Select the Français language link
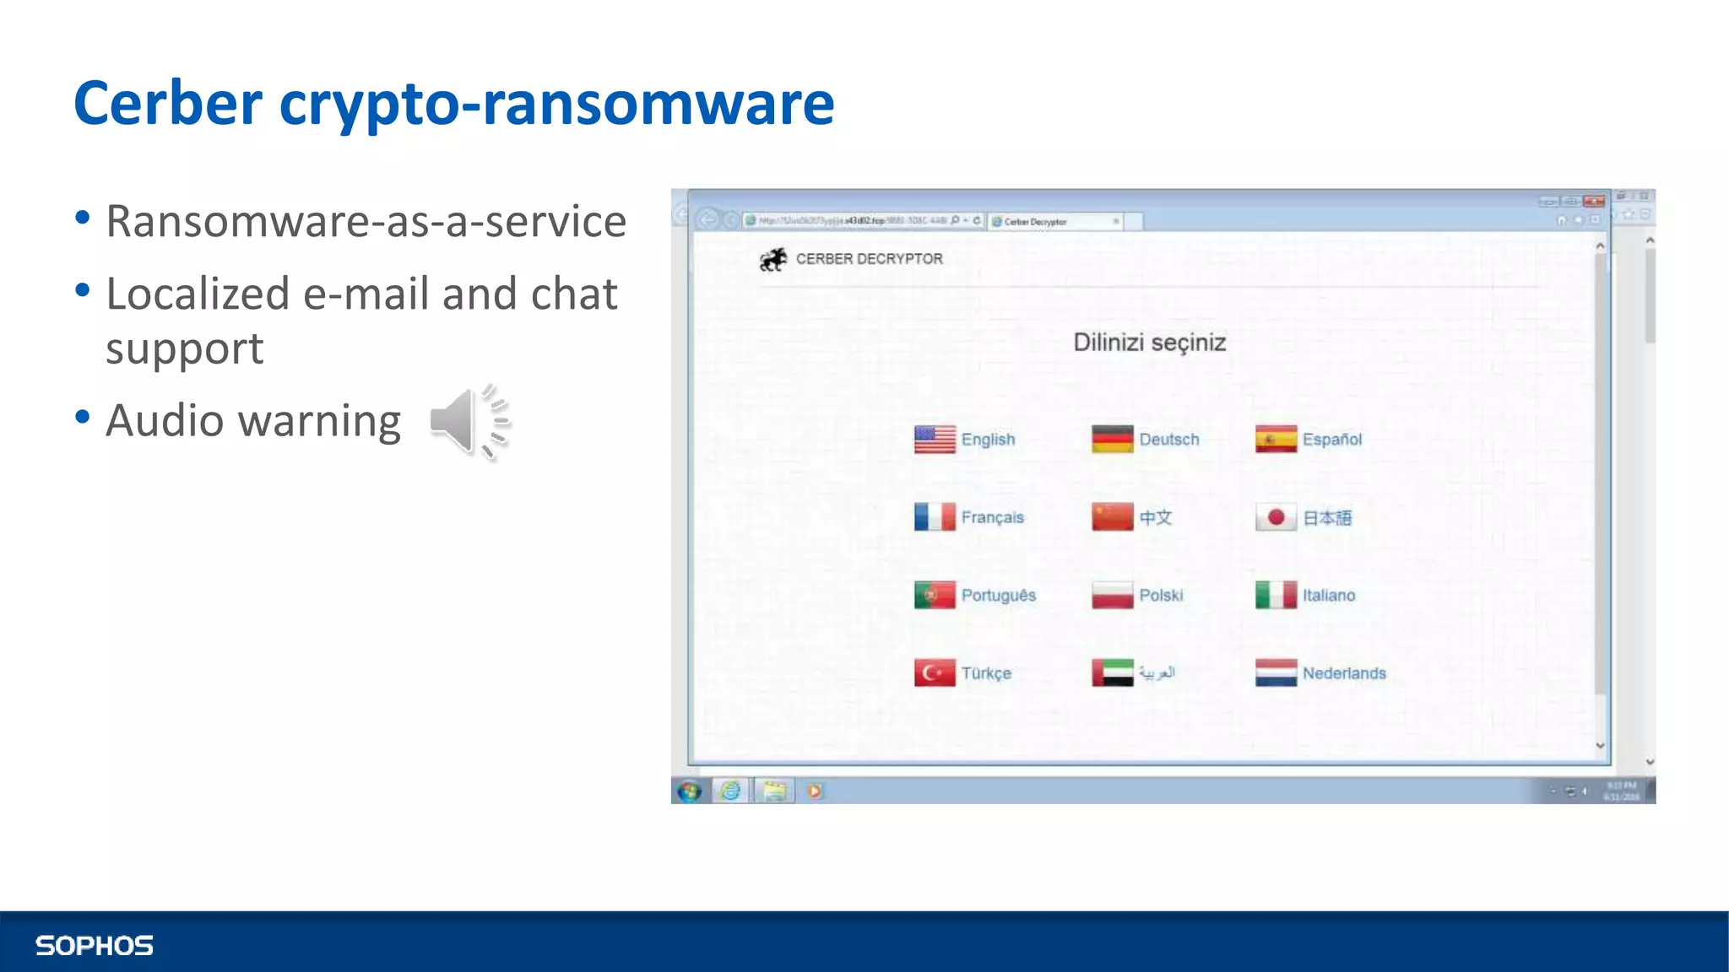Image resolution: width=1729 pixels, height=972 pixels. point(992,517)
